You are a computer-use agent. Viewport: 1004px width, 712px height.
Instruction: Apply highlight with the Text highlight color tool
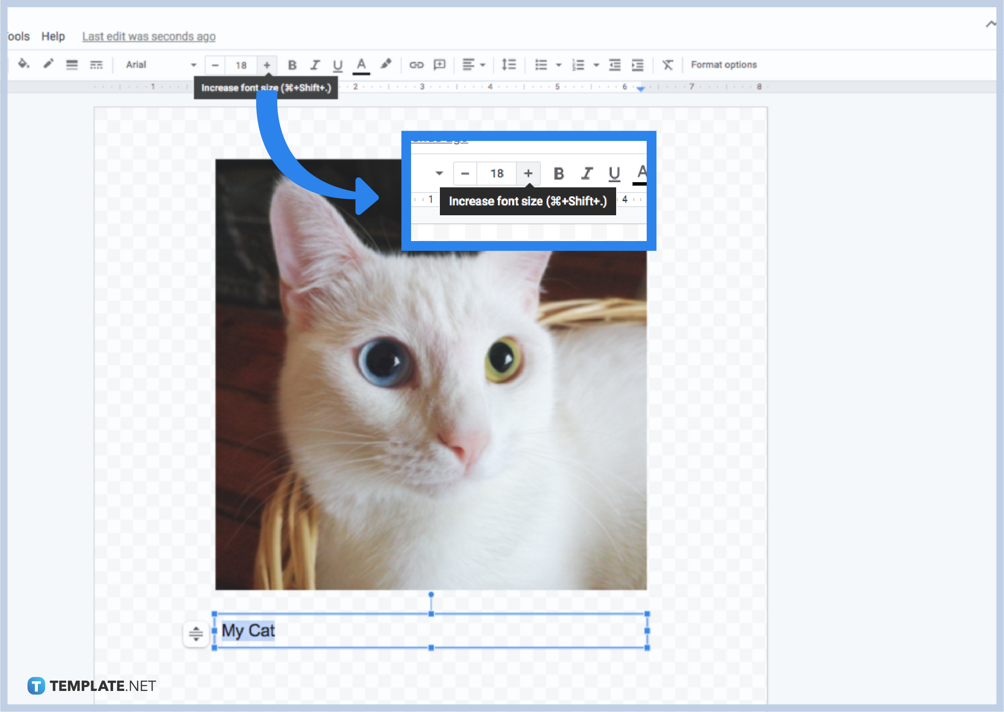point(386,64)
